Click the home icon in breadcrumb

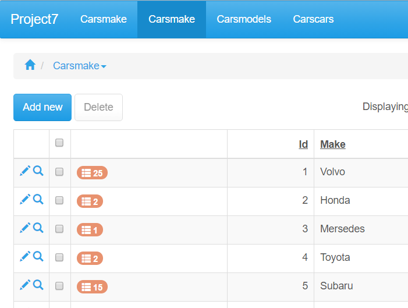30,65
